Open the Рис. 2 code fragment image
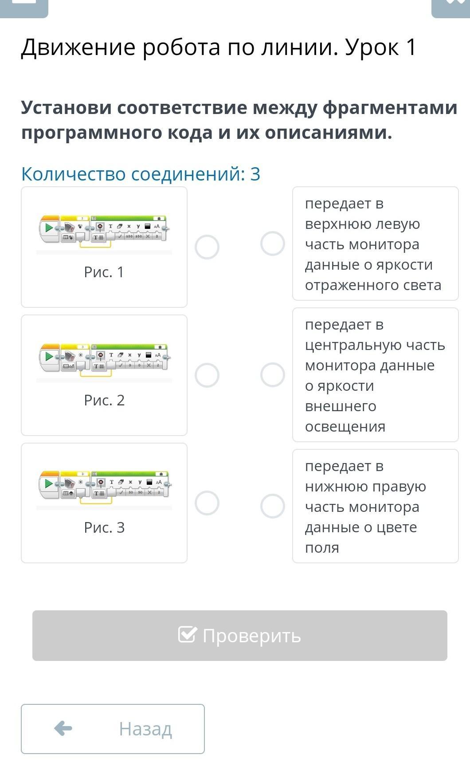This screenshot has width=470, height=770. 104,359
